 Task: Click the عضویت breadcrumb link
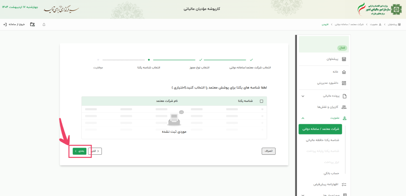click(372, 25)
